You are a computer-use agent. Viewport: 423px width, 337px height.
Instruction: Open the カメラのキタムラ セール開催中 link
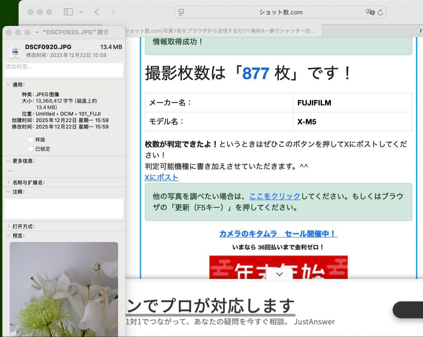point(278,234)
